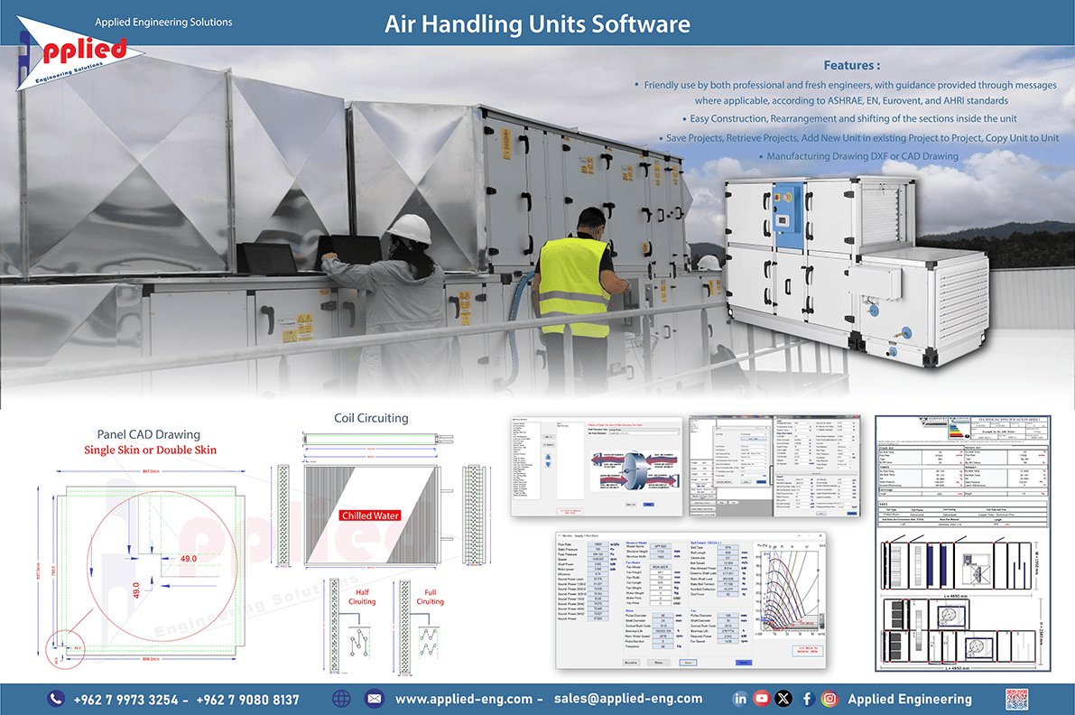Open the LinkedIn icon in the footer
1075x715 pixels.
click(x=740, y=698)
